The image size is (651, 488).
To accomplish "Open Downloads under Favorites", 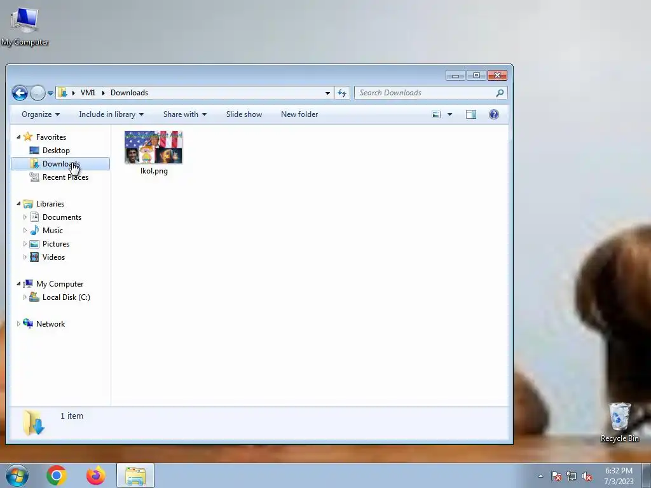I will click(x=61, y=163).
